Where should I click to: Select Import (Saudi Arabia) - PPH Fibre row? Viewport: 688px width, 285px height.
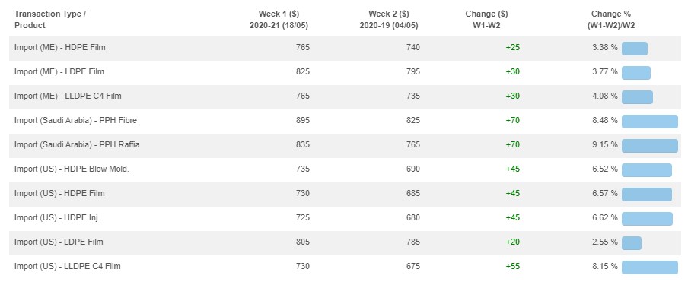click(345, 122)
